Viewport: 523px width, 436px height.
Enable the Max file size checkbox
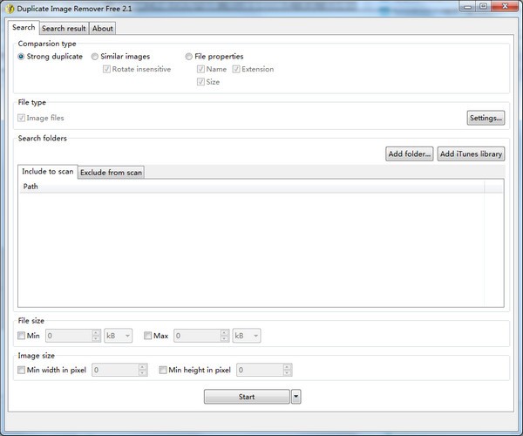coord(148,336)
